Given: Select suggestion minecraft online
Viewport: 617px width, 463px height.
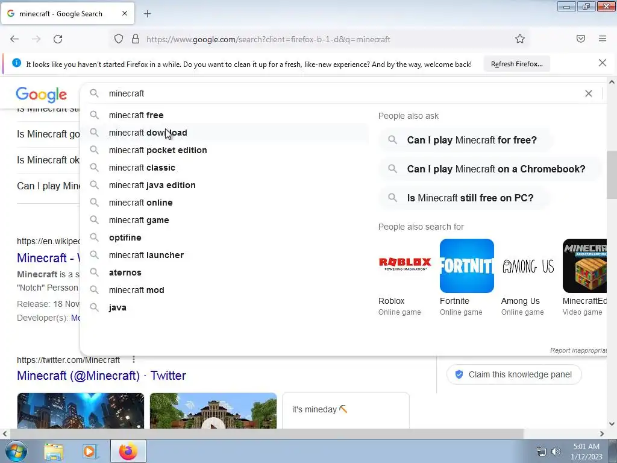Looking at the screenshot, I should (224, 203).
